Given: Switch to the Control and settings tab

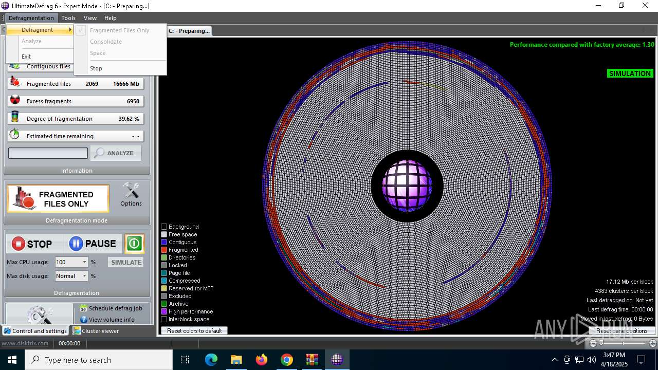Looking at the screenshot, I should tap(35, 331).
